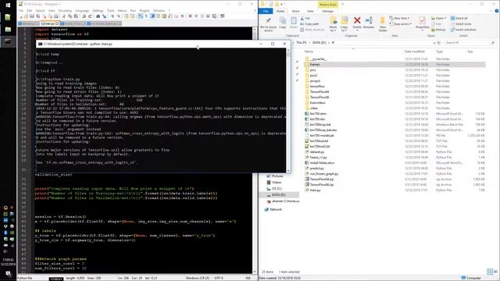
Task: Click the Replace icon in Notepad++ toolbar
Action: (x=104, y=16)
